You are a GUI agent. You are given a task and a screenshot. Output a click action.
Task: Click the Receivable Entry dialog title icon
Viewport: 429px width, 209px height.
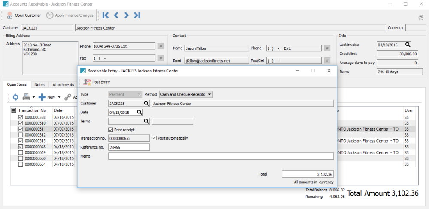tap(83, 71)
